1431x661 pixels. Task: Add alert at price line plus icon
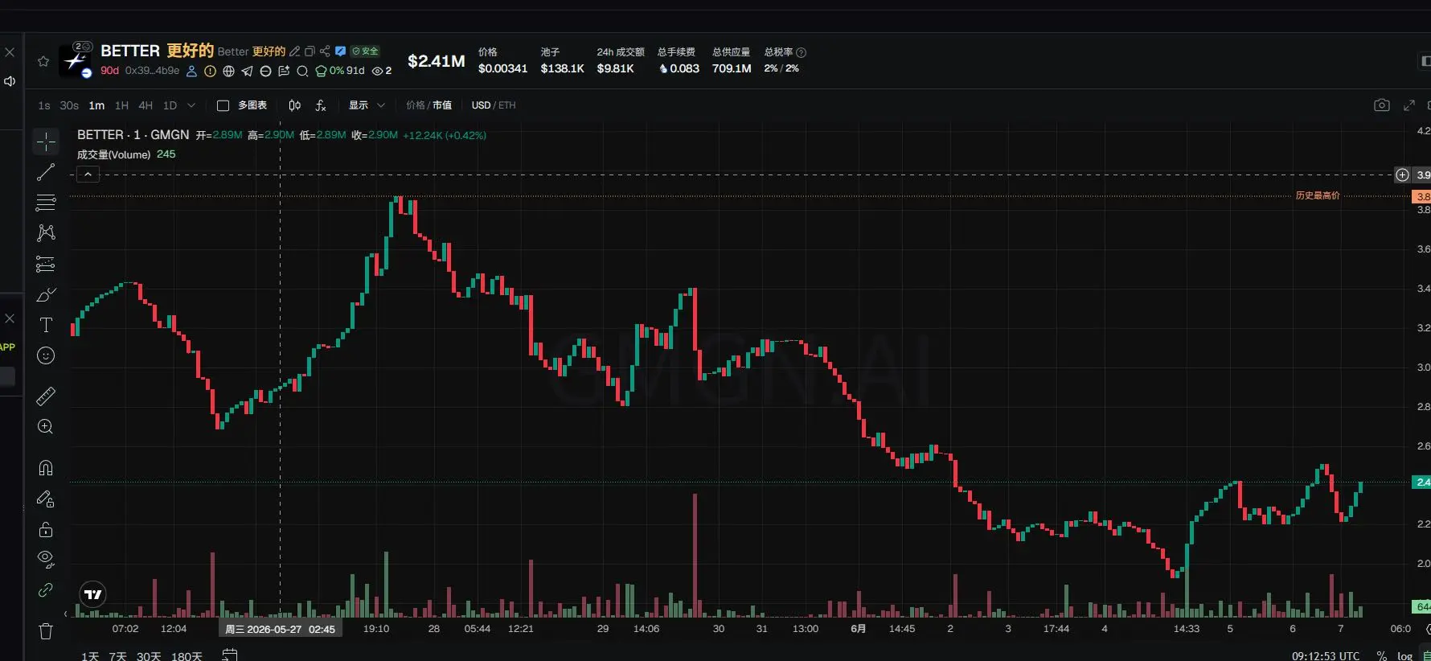pyautogui.click(x=1402, y=174)
